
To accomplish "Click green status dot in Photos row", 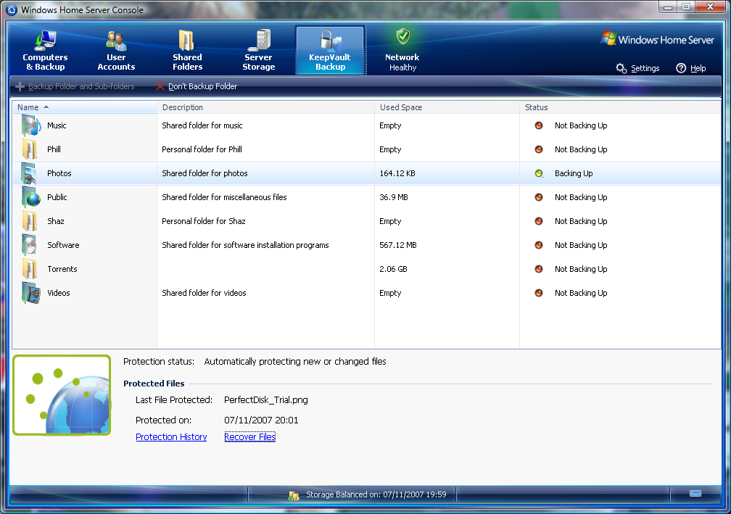I will [x=538, y=173].
